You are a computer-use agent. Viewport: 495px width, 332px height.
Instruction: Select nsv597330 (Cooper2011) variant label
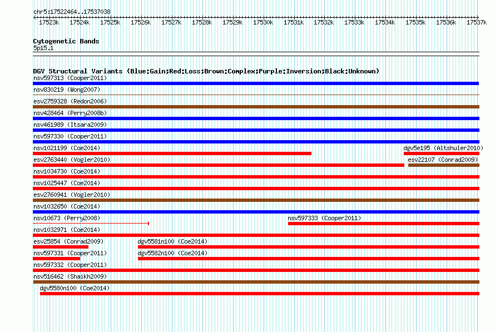(70, 136)
